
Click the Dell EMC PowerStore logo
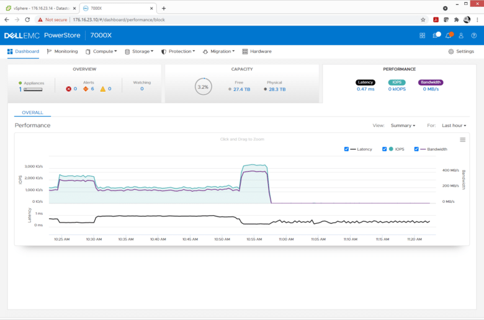42,35
